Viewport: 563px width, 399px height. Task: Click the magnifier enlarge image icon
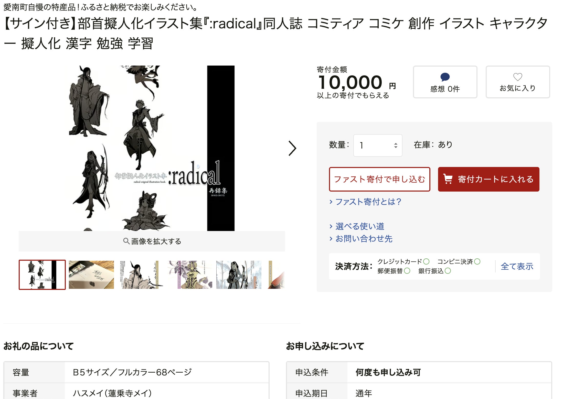(126, 241)
